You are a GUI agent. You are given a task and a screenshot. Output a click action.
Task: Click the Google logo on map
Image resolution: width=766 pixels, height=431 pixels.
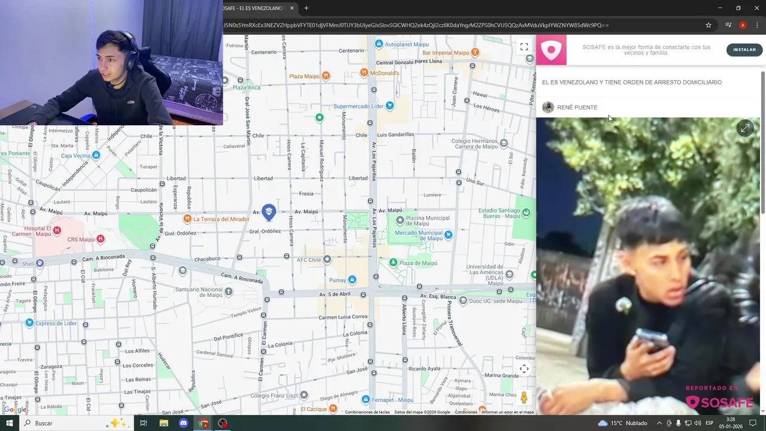pyautogui.click(x=14, y=409)
